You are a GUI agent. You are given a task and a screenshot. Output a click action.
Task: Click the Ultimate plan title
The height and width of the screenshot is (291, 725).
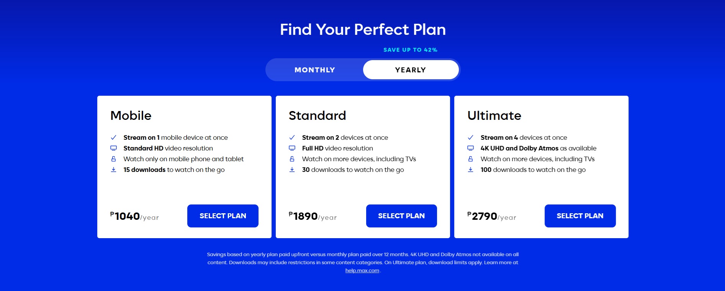494,116
